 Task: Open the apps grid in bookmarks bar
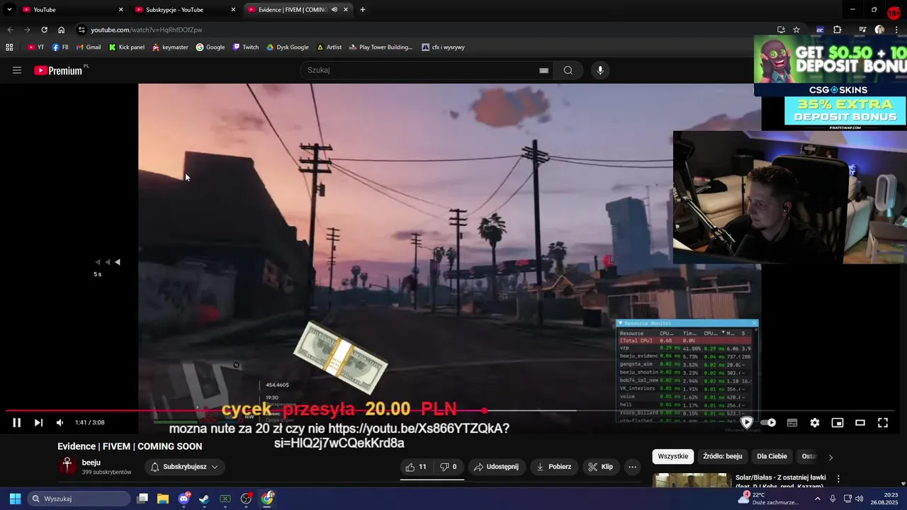(9, 47)
